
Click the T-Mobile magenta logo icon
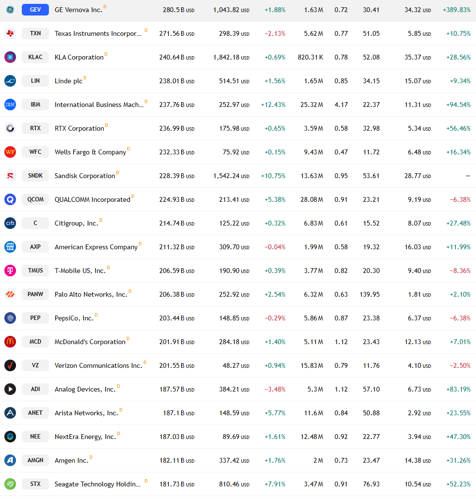10,271
